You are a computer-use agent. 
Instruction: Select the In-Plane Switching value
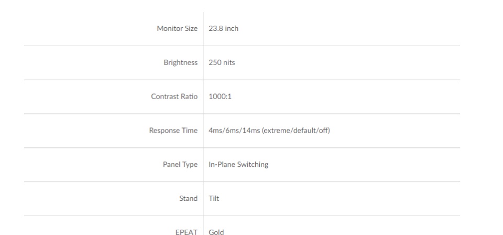[x=239, y=164]
